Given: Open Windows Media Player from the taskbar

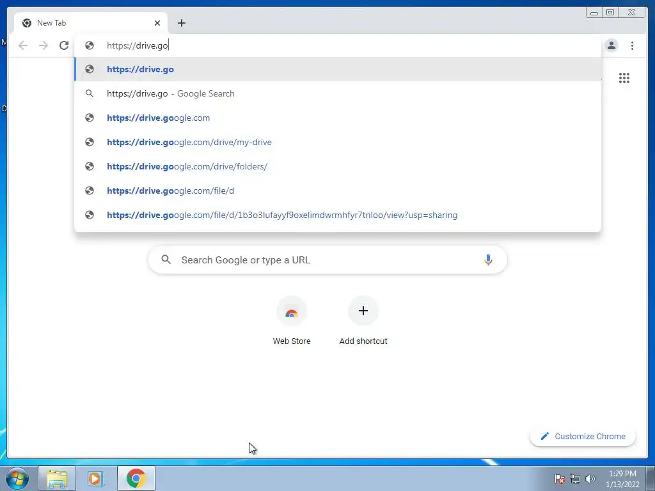Looking at the screenshot, I should pos(96,478).
